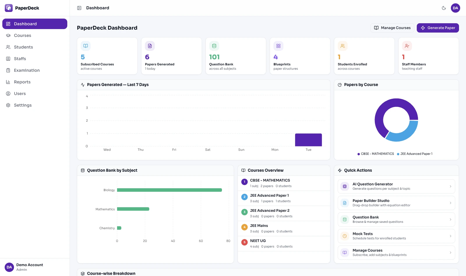Image resolution: width=466 pixels, height=276 pixels.
Task: Open the Staffs sidebar page
Action: click(x=35, y=59)
